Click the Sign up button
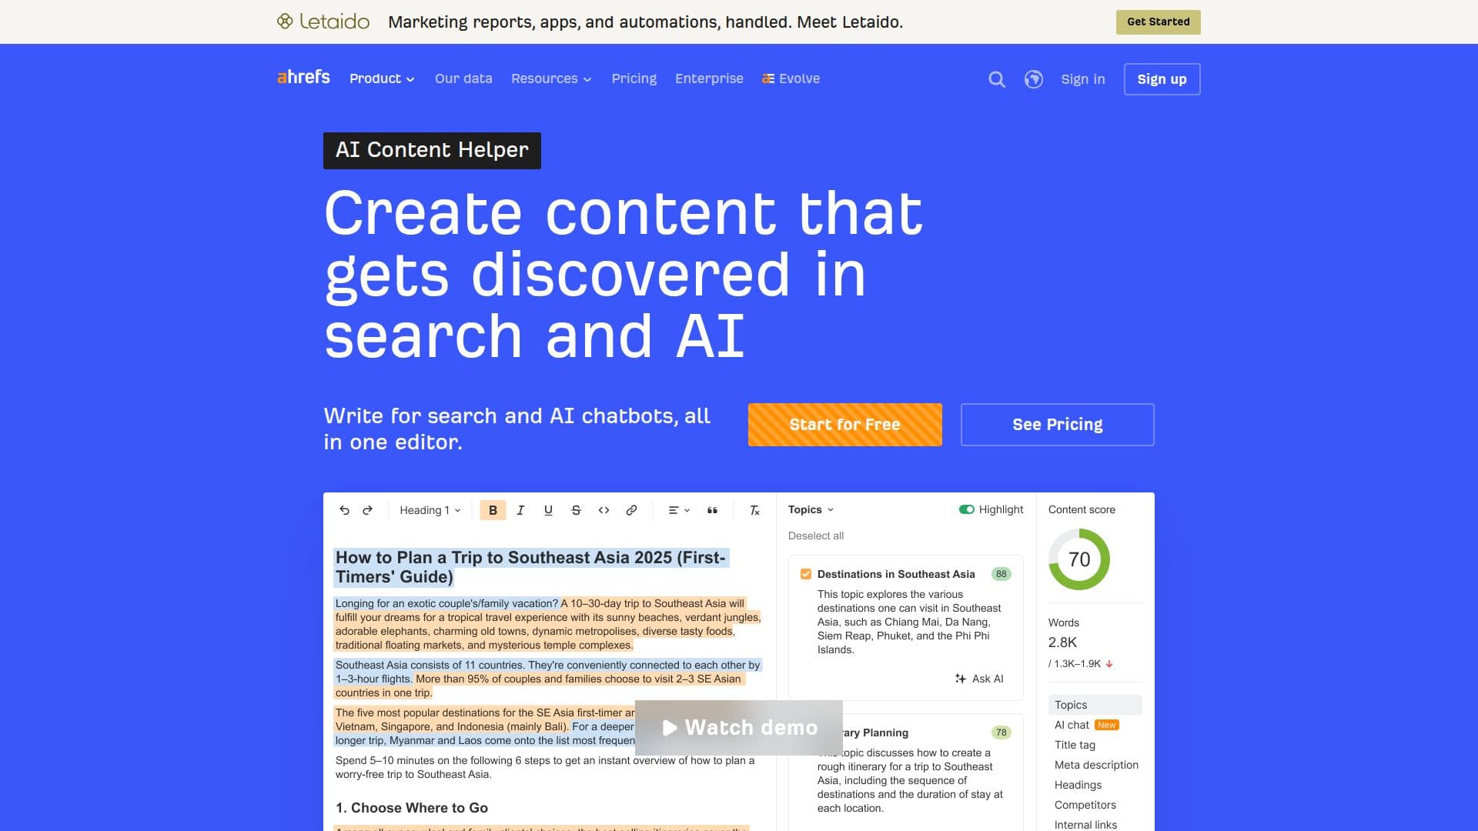Screen dimensions: 1478x831 (1162, 79)
